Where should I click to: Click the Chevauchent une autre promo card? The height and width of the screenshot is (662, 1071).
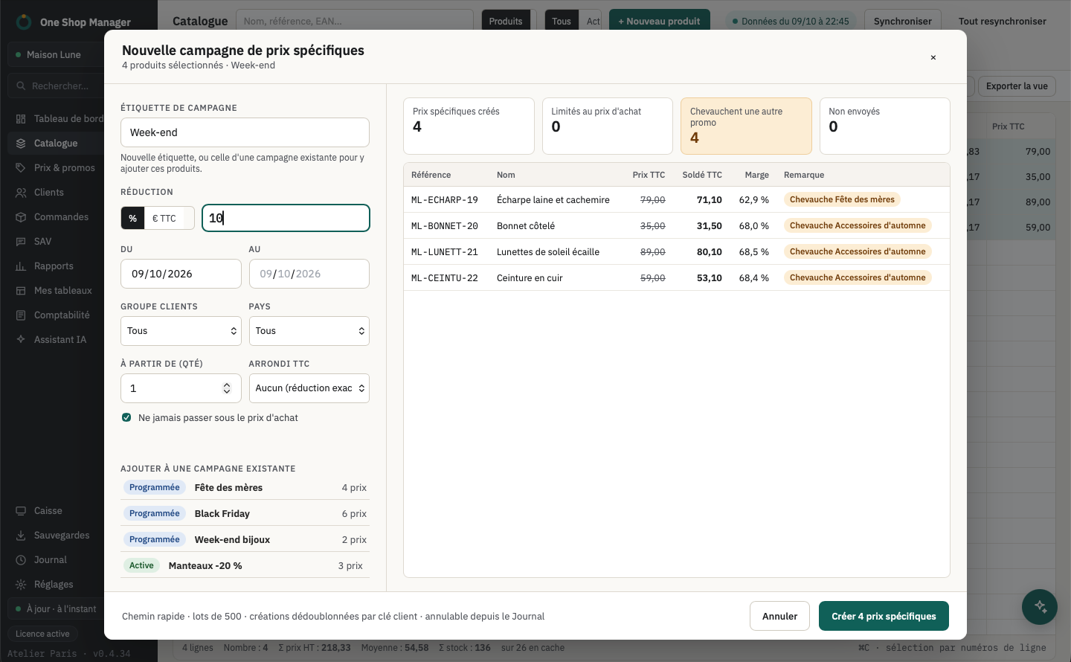point(746,126)
